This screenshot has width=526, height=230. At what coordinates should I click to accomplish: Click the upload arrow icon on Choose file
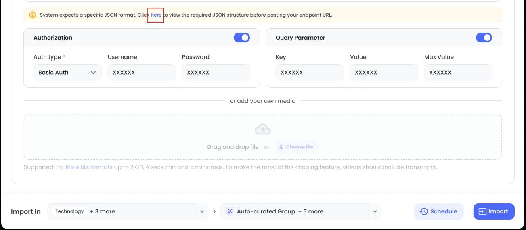click(281, 147)
